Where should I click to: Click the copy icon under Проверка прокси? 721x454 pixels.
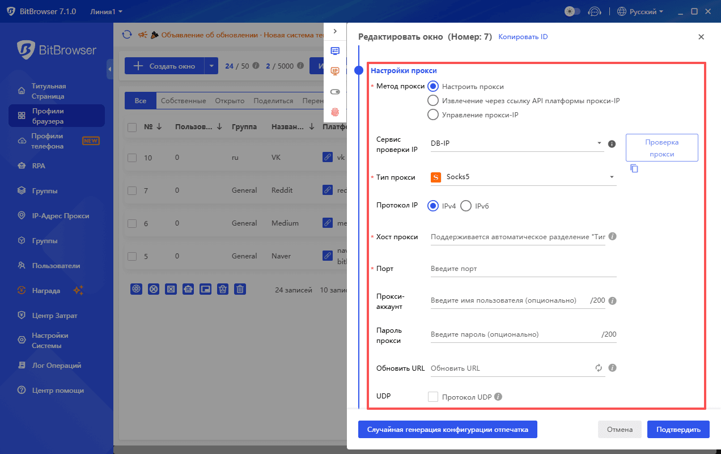pyautogui.click(x=634, y=168)
